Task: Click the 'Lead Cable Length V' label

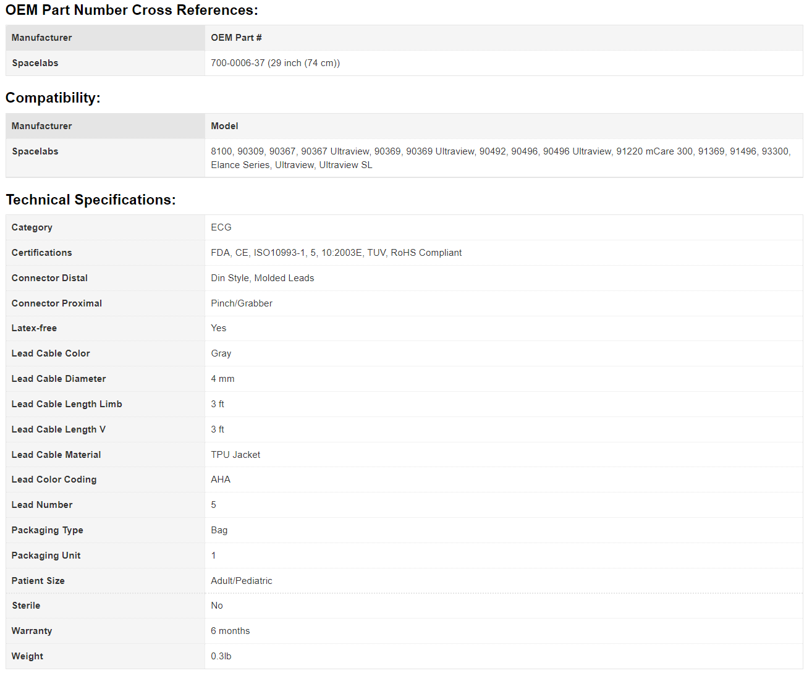Action: (x=59, y=429)
